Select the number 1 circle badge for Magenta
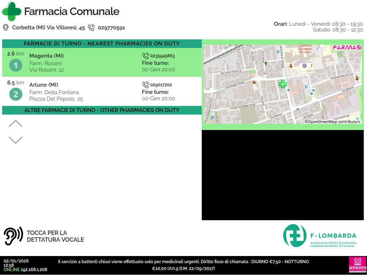367x275 pixels. coord(16,65)
